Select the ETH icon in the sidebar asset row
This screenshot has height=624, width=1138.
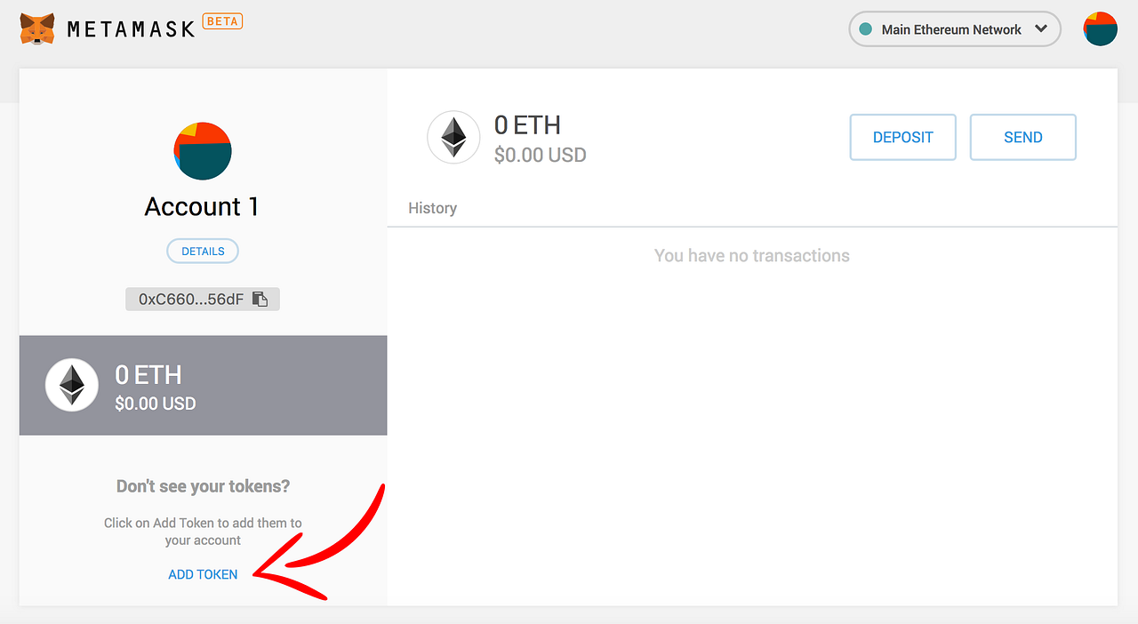pyautogui.click(x=71, y=385)
